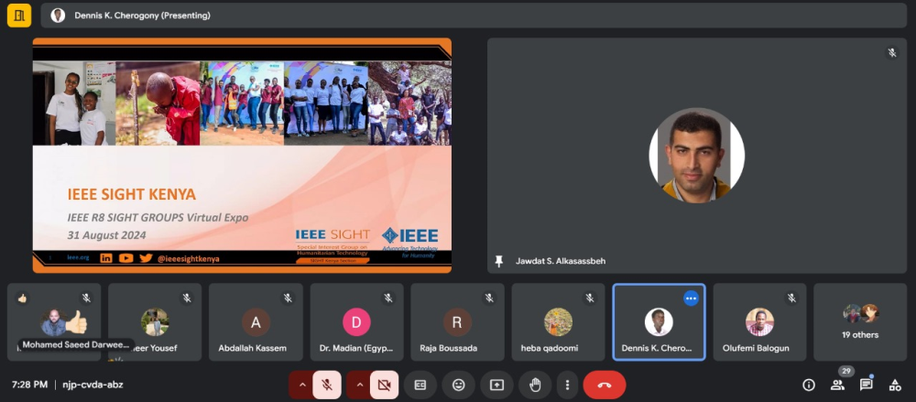Expand the 19 others participants tile
Screen dimensions: 916x402
[859, 322]
